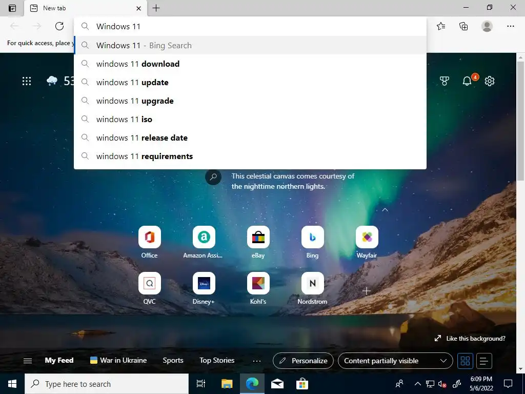The width and height of the screenshot is (525, 394).
Task: Select windows 11 update suggestion
Action: 250,83
